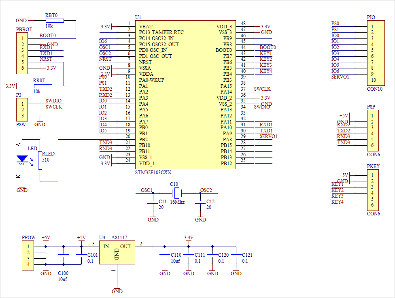The height and width of the screenshot is (298, 395).
Task: Select capacitor C111 symbol
Action: pyautogui.click(x=189, y=255)
